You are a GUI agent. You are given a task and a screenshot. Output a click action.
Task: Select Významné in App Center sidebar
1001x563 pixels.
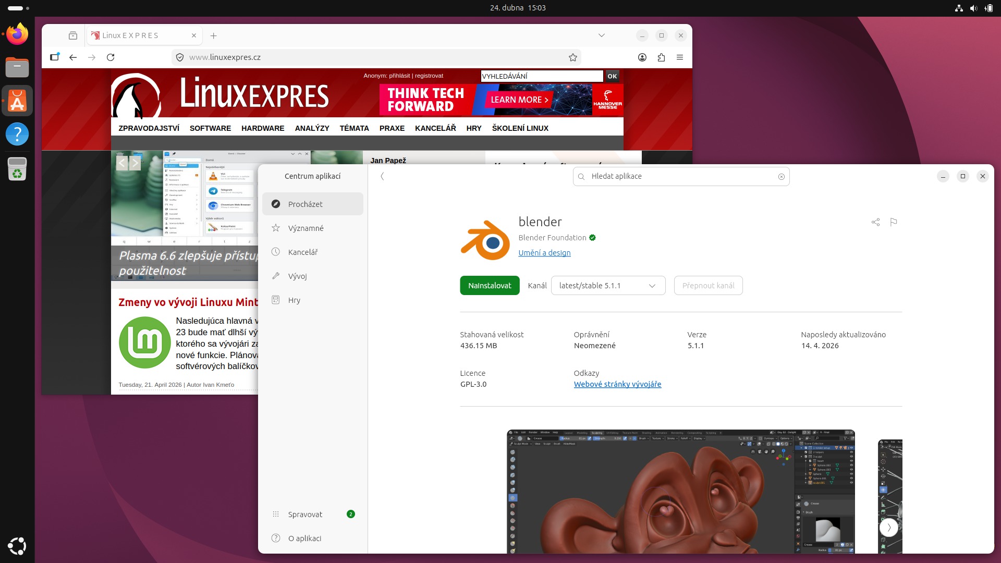306,228
